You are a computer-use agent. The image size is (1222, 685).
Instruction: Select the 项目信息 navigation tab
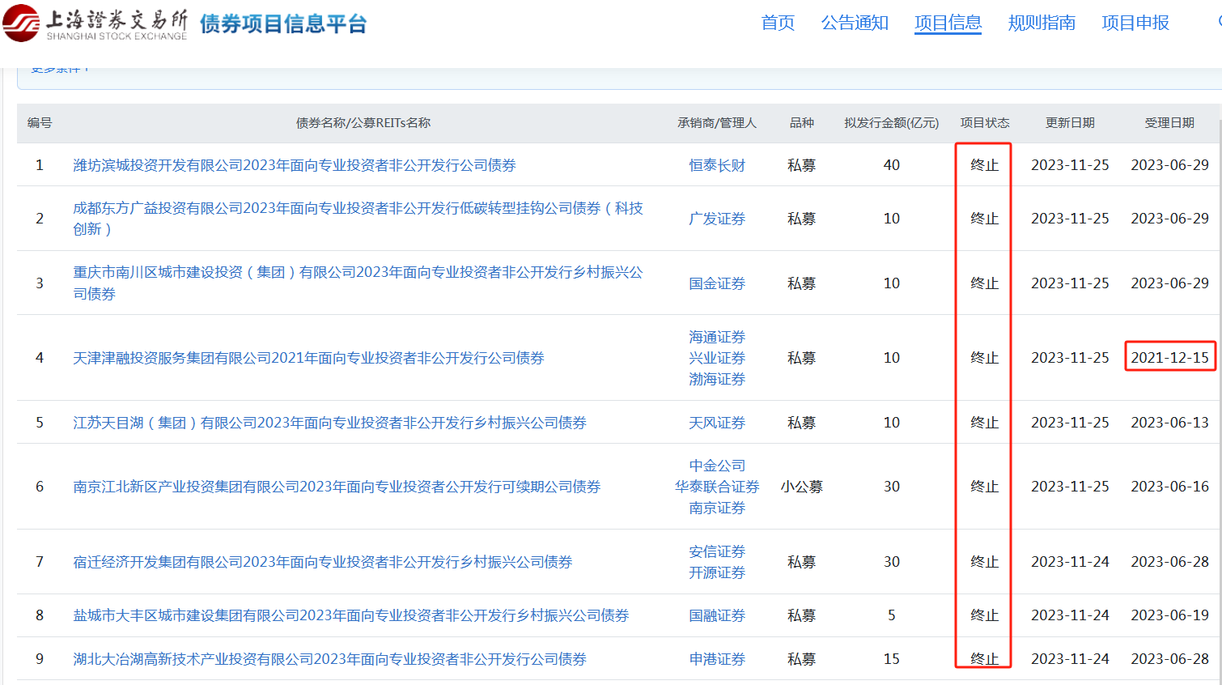(948, 23)
